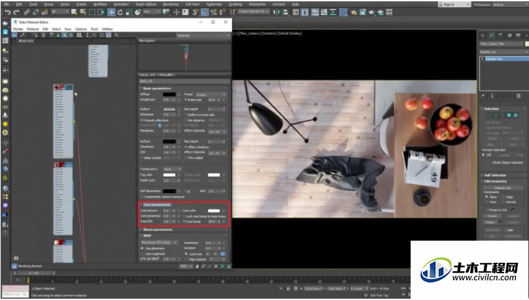Open the Reflect Affect channels dropdown
The image size is (529, 300).
pyautogui.click(x=217, y=131)
